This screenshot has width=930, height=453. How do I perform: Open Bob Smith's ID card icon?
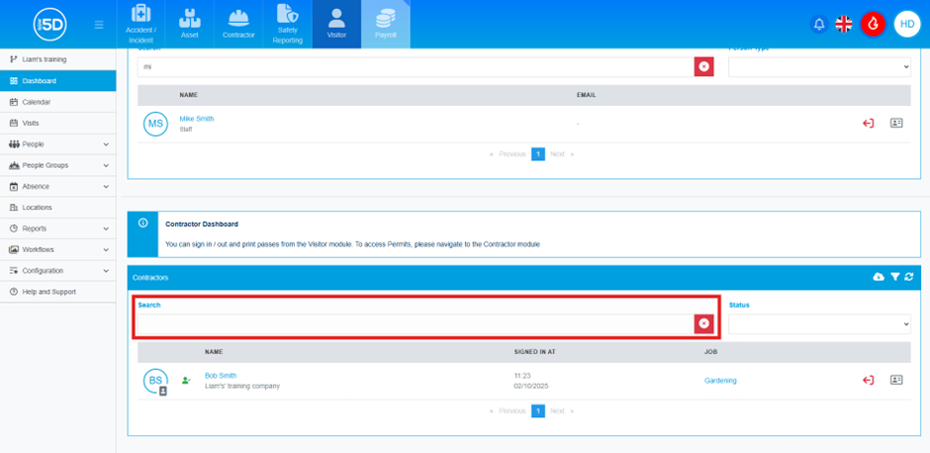pos(896,380)
